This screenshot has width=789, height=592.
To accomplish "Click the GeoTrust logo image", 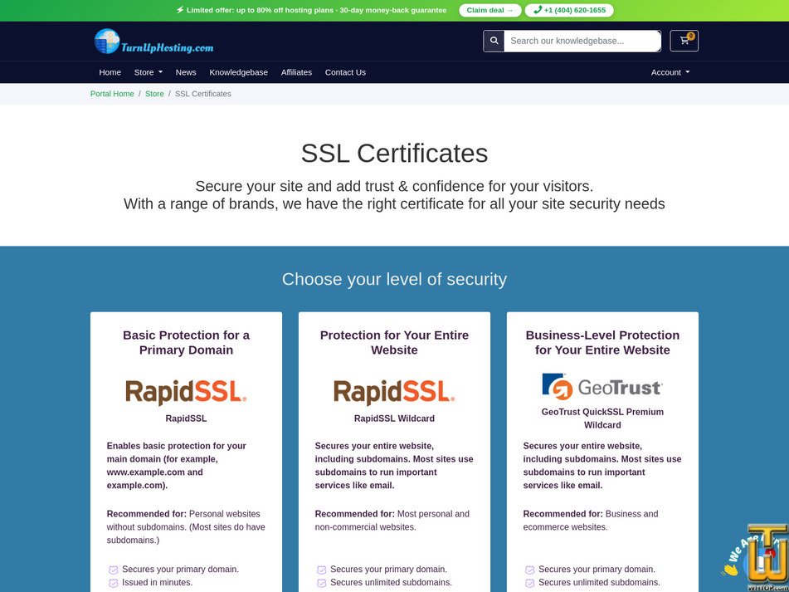I will point(602,387).
